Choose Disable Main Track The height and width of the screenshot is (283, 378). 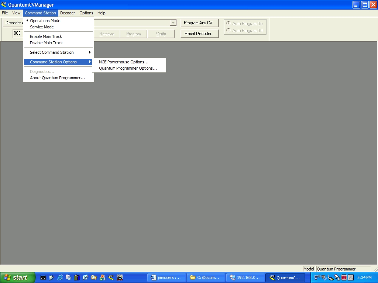(x=58, y=43)
